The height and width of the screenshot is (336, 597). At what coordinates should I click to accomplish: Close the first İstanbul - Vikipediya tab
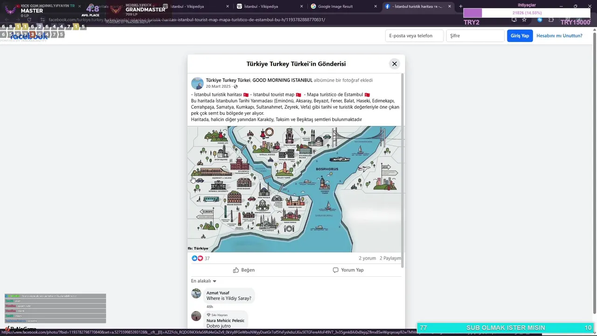(228, 7)
